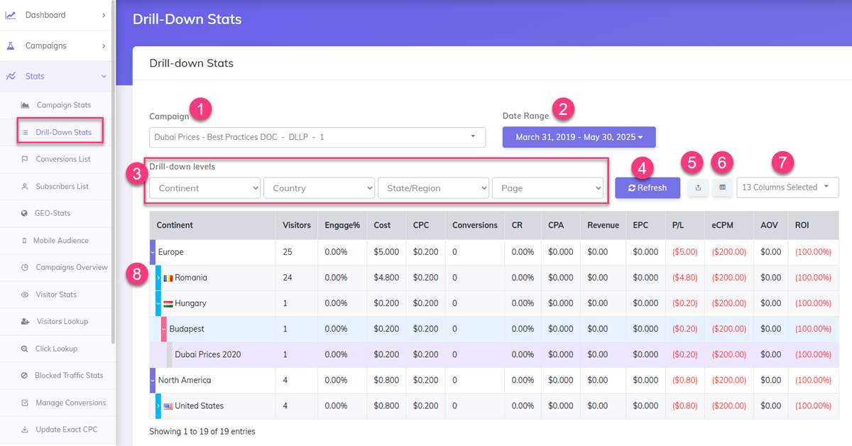
Task: Expand the Romania row
Action: pyautogui.click(x=158, y=278)
